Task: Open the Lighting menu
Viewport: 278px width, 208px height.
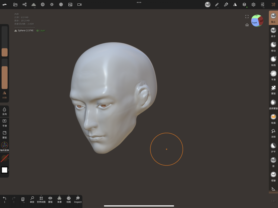Action: [x=52, y=4]
